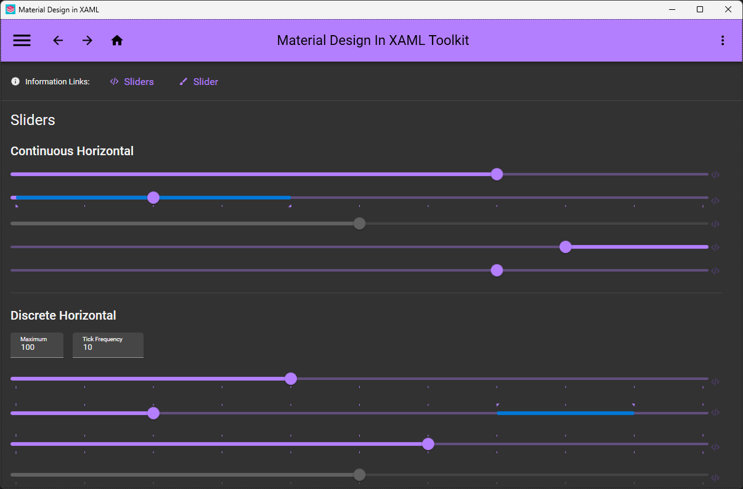The image size is (743, 489).
Task: Minimize the Material Design in XAML window
Action: (672, 9)
